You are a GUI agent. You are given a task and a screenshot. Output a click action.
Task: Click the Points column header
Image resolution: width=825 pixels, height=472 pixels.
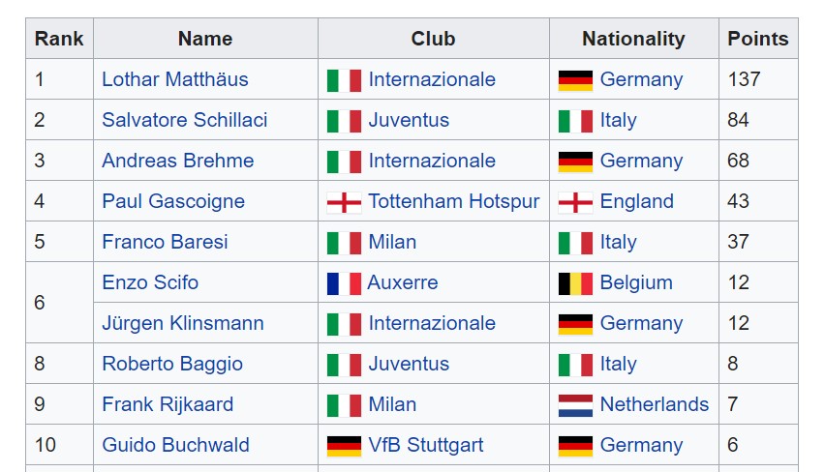(757, 39)
